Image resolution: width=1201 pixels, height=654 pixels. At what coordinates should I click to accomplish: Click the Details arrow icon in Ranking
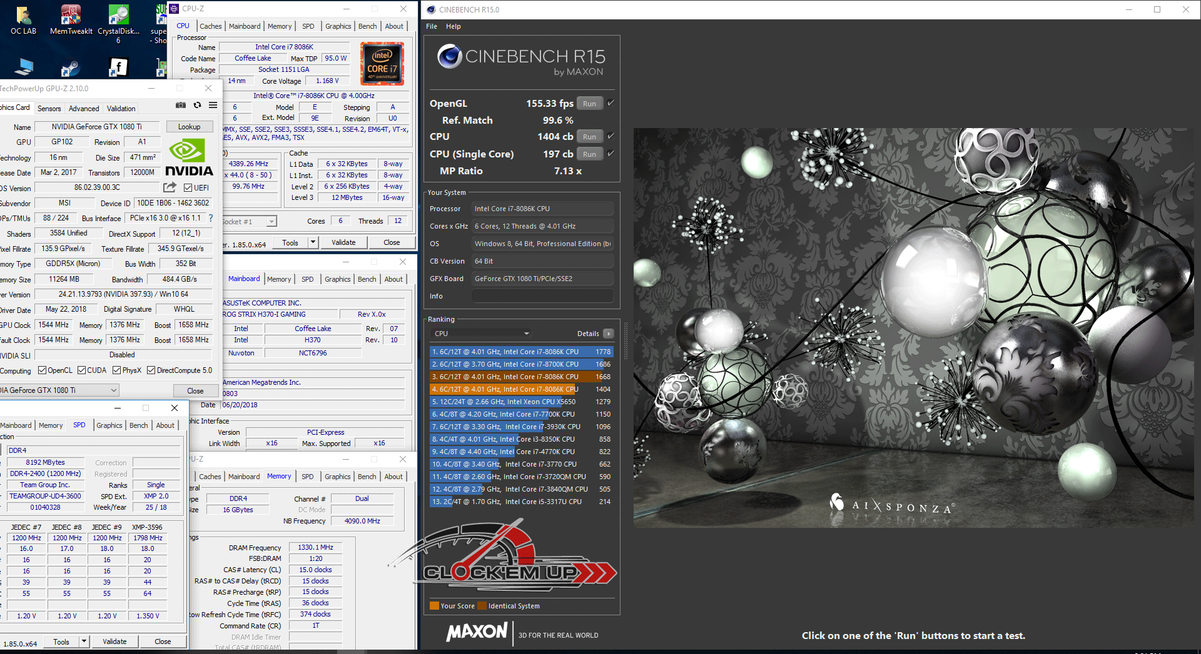tap(608, 334)
